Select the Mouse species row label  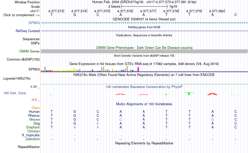pos(34,120)
